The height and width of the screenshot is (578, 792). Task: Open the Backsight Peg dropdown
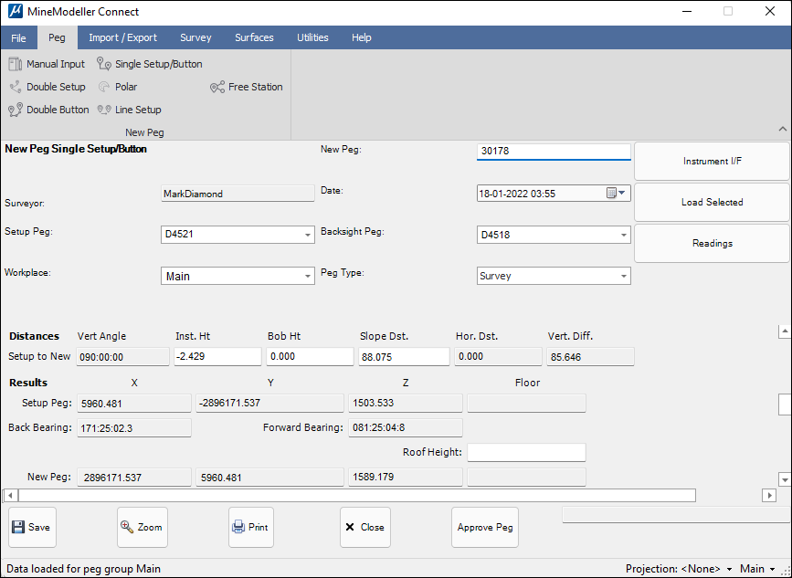[x=624, y=235]
